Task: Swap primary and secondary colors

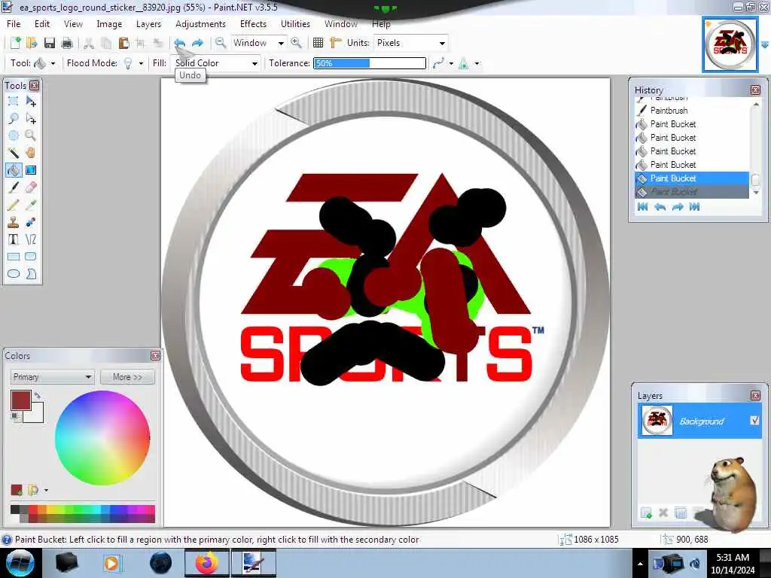Action: point(38,394)
